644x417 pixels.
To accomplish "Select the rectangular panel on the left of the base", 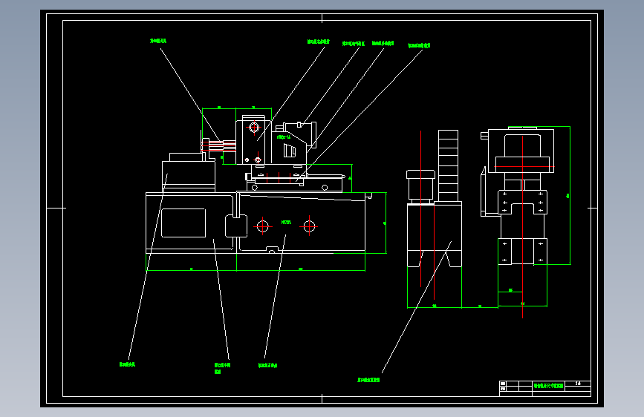I will 183,223.
